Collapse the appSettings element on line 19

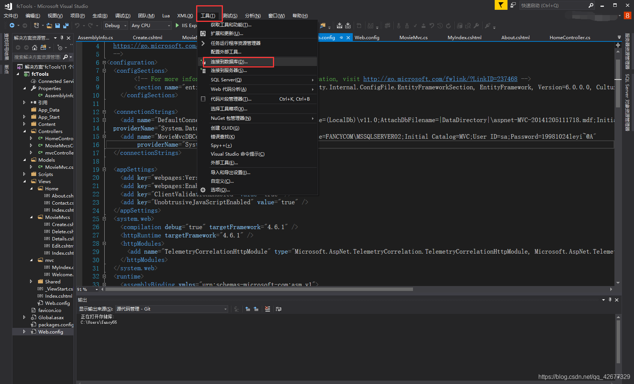click(x=104, y=170)
